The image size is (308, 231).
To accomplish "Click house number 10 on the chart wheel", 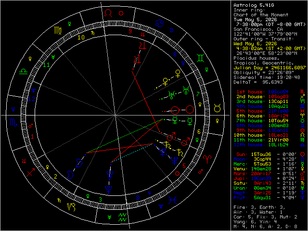I will click(x=81, y=38).
